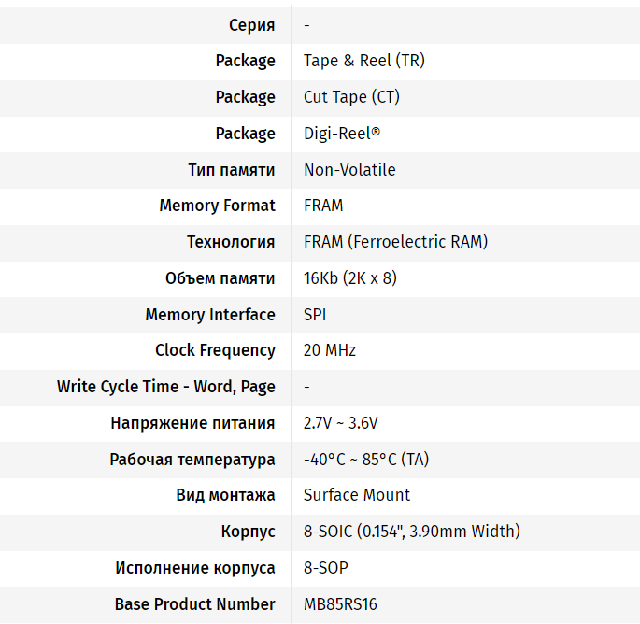Click the "Серия" row label
The height and width of the screenshot is (624, 640).
pos(251,25)
